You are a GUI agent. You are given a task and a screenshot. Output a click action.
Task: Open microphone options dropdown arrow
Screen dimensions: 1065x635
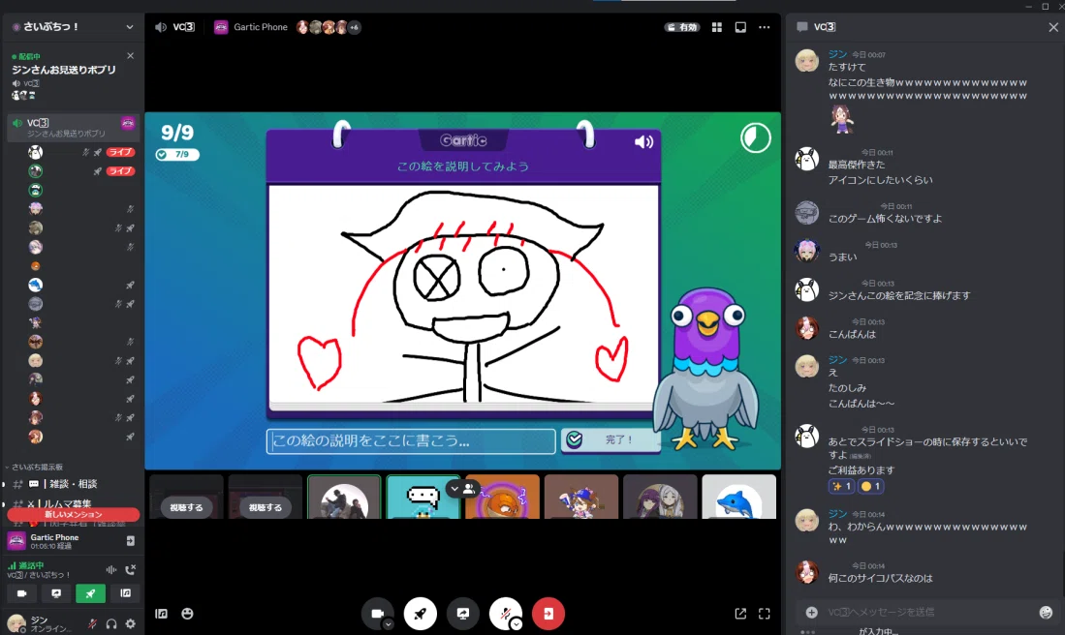point(517,624)
